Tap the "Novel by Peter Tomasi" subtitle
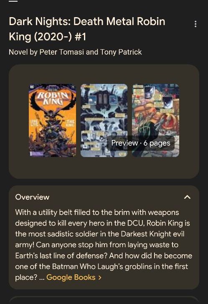Screen dimensions: 208x304 click(75, 52)
